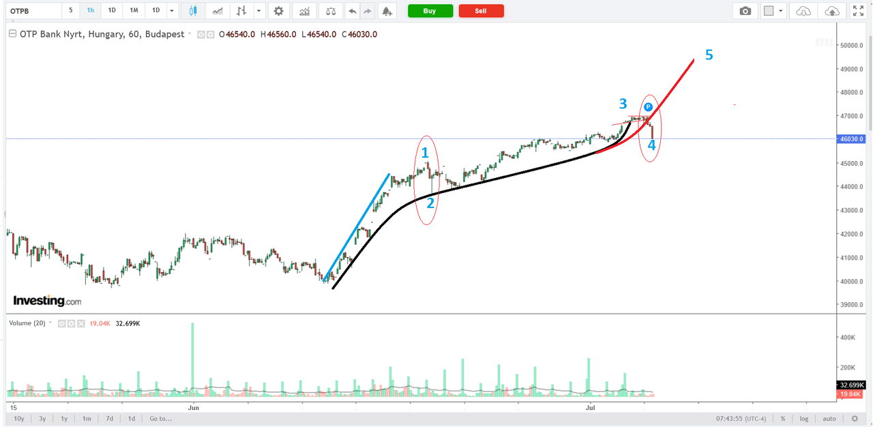873x427 pixels.
Task: Set range to 10y
Action: click(x=19, y=419)
